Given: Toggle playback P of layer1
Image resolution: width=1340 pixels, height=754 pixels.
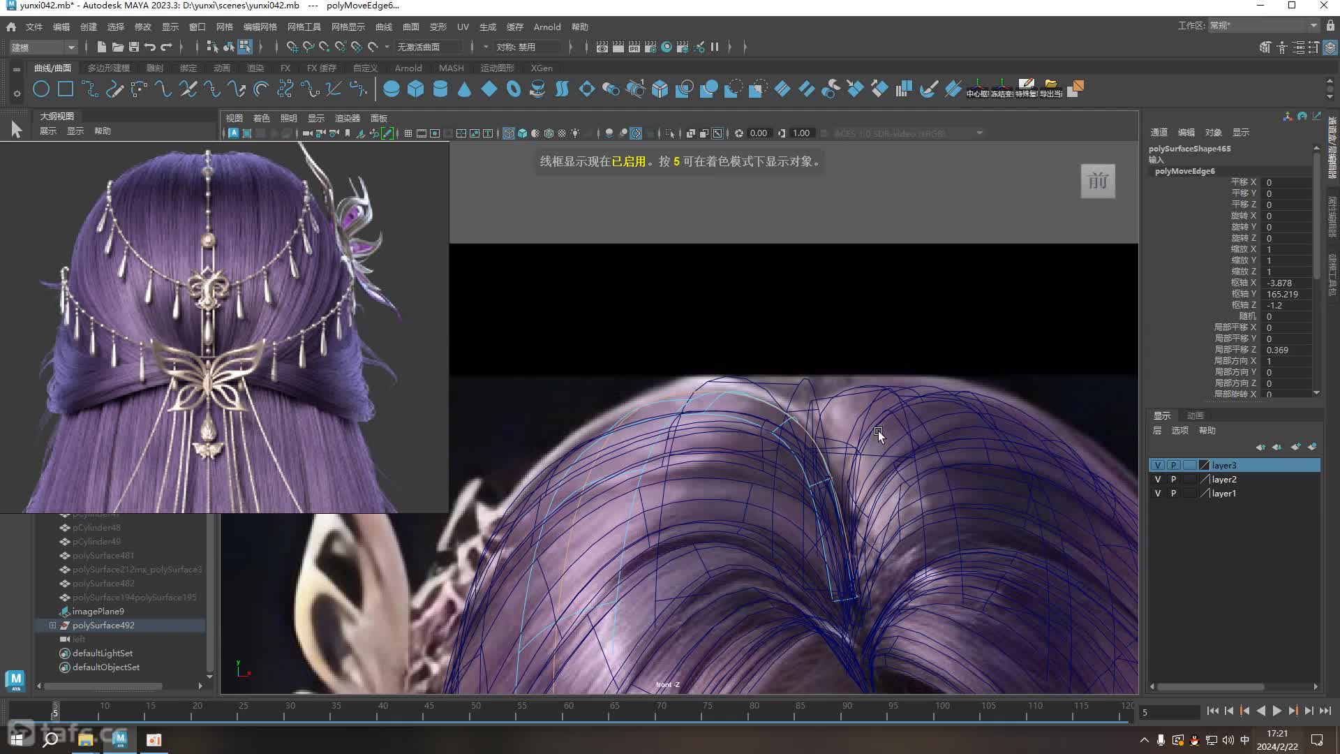Looking at the screenshot, I should tap(1174, 493).
